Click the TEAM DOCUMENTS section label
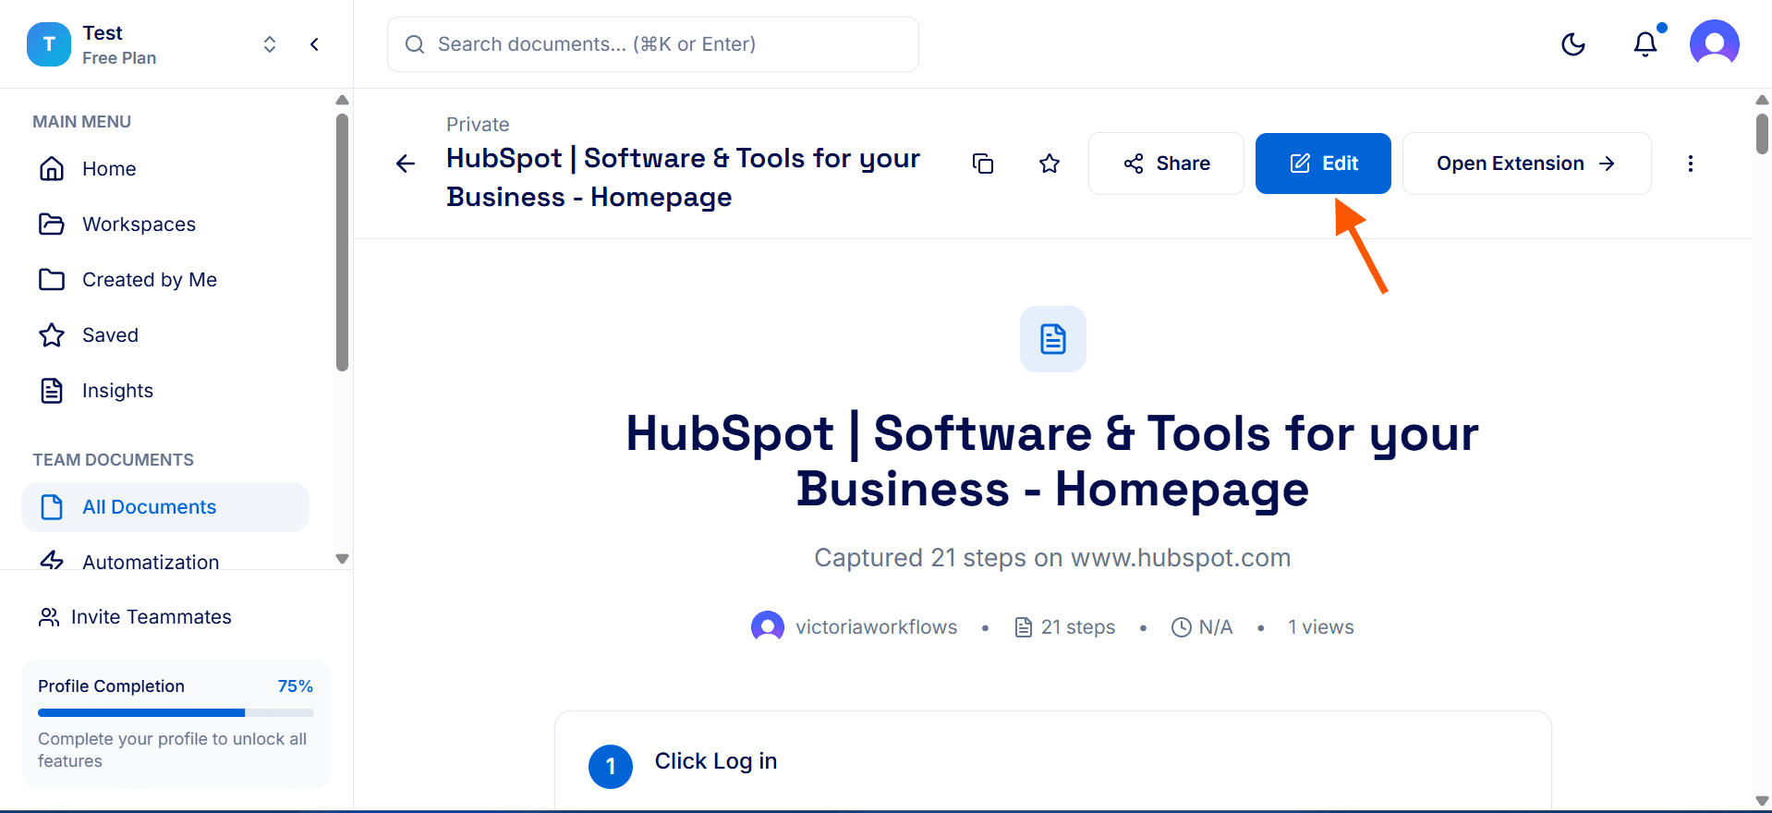Image resolution: width=1772 pixels, height=813 pixels. [x=113, y=460]
